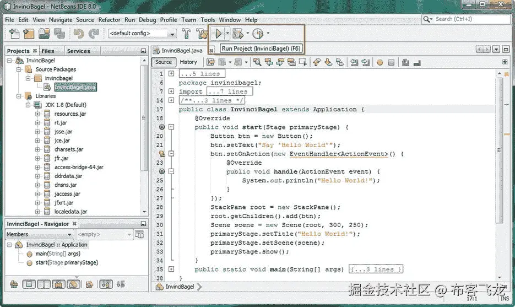
Task: Click the Uncomment icon in editor toolbar
Action: point(417,62)
